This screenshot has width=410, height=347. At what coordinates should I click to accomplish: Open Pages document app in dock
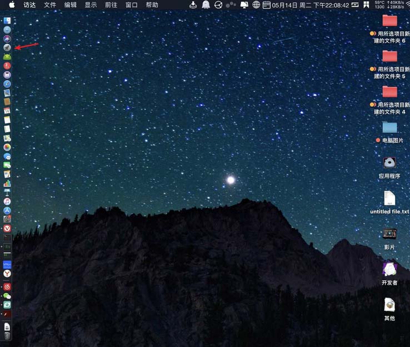tap(7, 174)
